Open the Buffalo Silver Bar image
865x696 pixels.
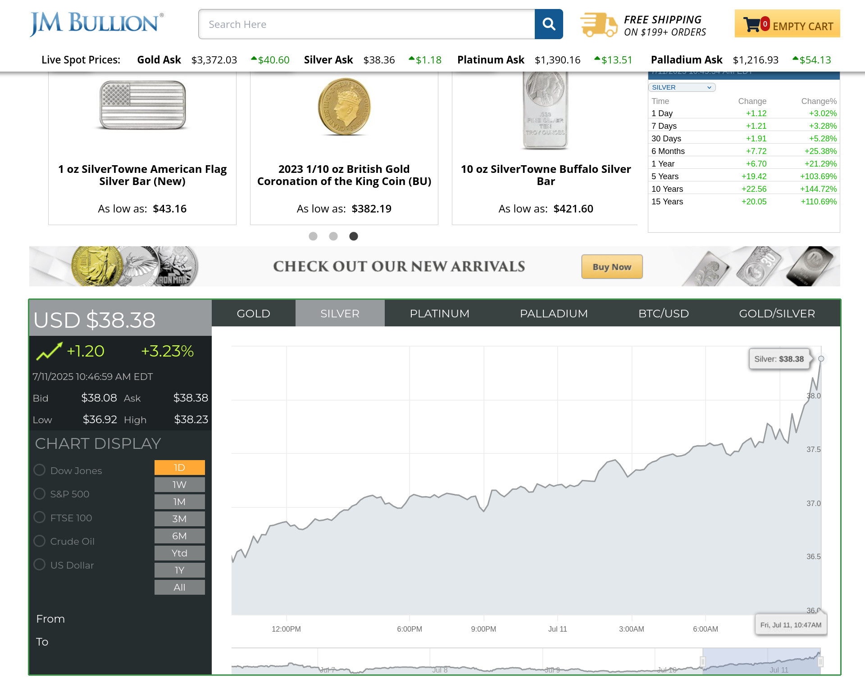point(546,111)
